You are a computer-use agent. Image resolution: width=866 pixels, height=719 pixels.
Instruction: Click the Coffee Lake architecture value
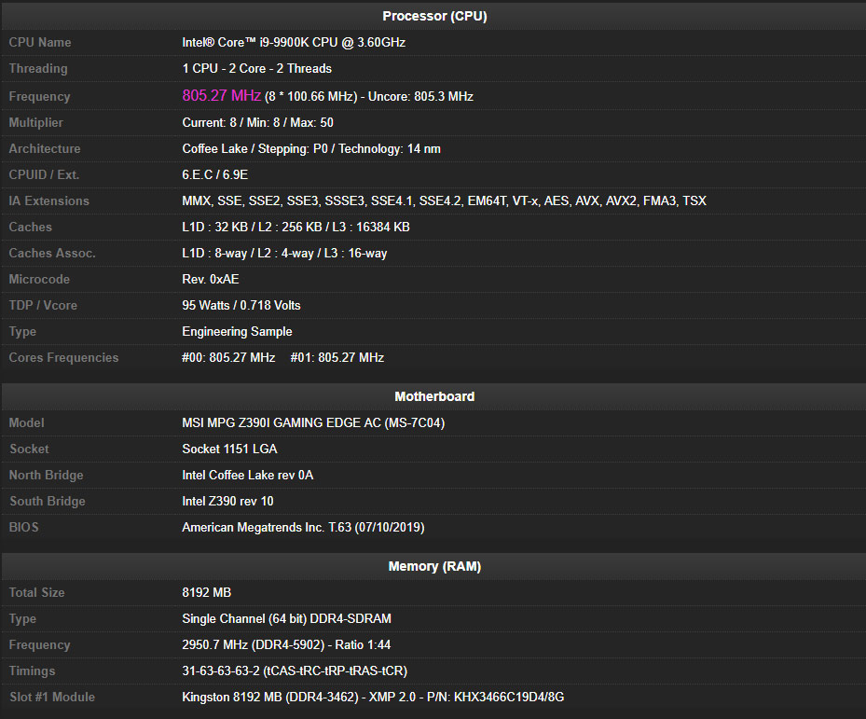tap(311, 148)
